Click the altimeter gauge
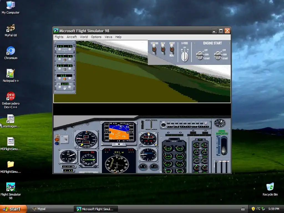This screenshot has height=213, width=284. [x=148, y=139]
